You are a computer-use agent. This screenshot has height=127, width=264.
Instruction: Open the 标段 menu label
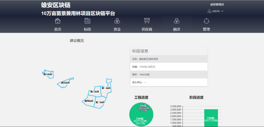click(x=87, y=30)
